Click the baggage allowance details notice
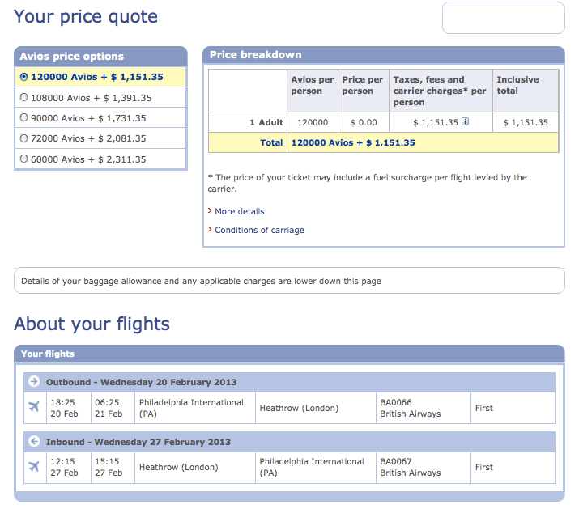579x509 pixels. tap(289, 281)
